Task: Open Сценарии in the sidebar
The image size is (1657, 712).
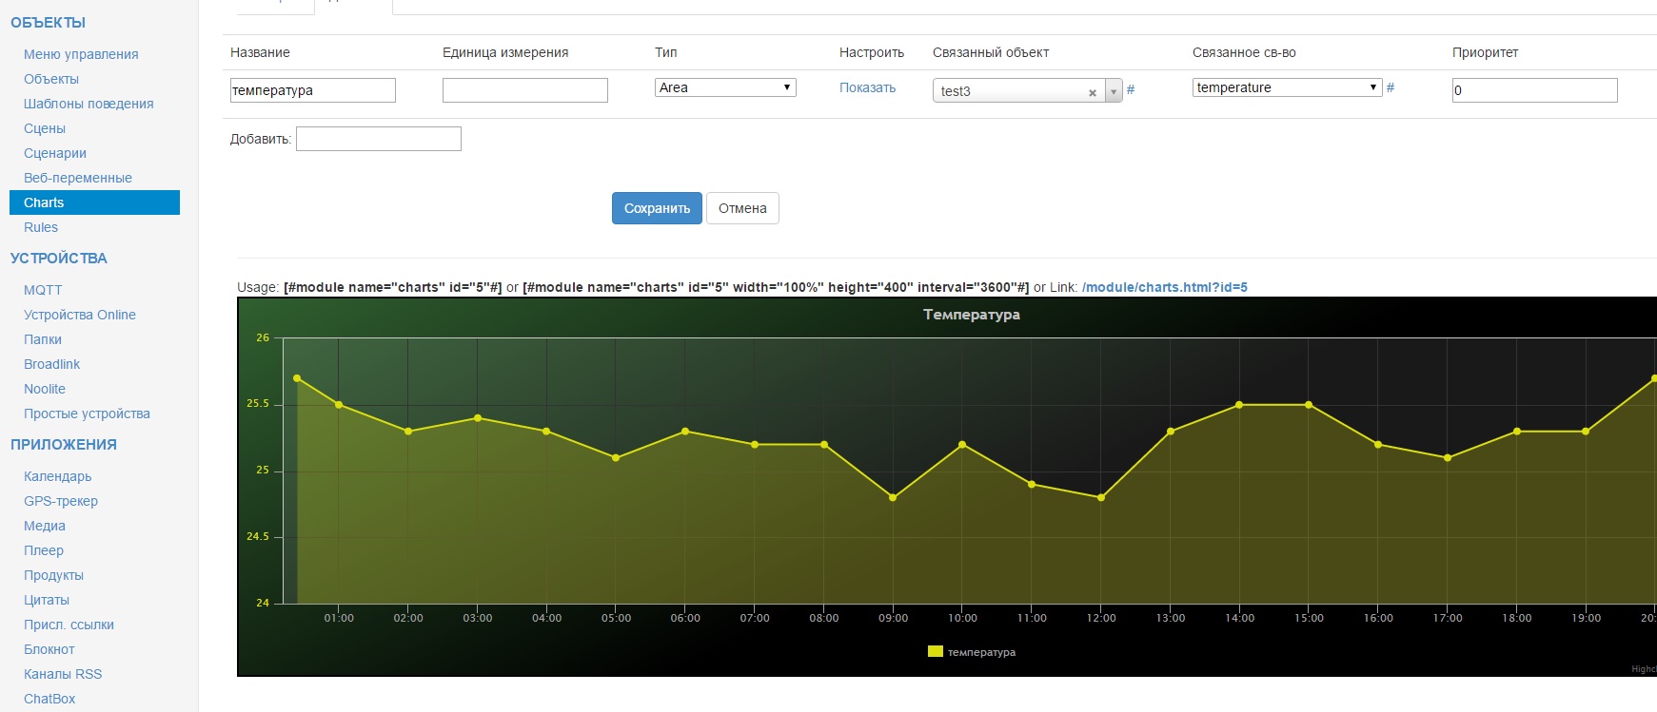Action: [55, 153]
